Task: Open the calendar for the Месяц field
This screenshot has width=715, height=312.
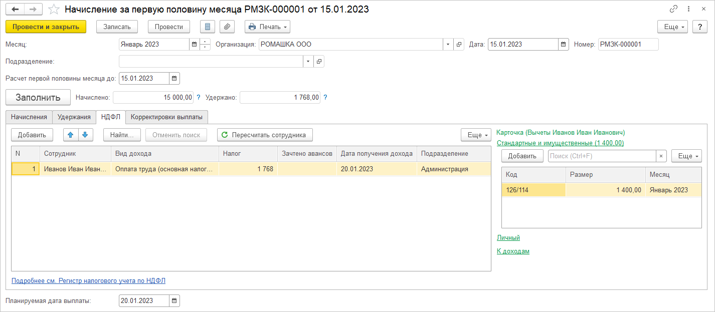Action: click(194, 44)
